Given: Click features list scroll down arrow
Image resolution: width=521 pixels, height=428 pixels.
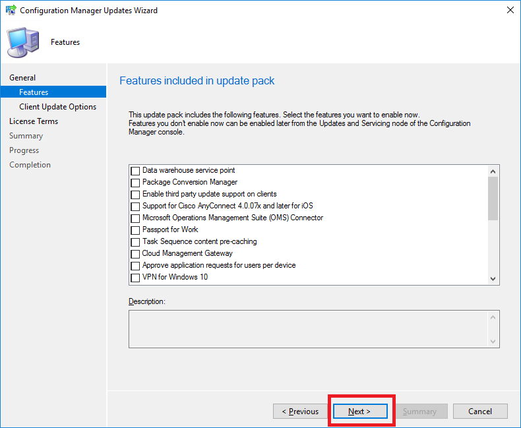Looking at the screenshot, I should [x=493, y=279].
